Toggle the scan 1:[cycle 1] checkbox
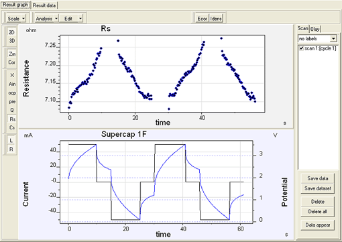The image size is (342, 242). (x=301, y=48)
